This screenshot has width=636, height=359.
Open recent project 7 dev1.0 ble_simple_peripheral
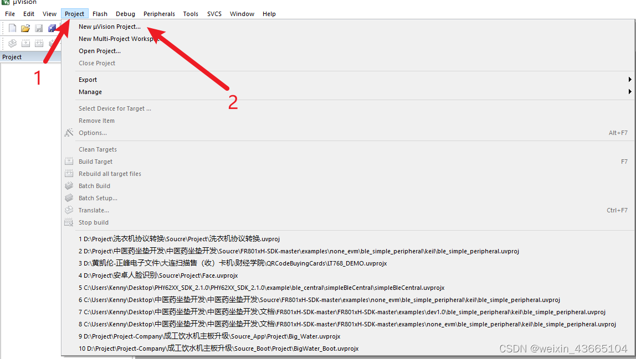tap(348, 311)
